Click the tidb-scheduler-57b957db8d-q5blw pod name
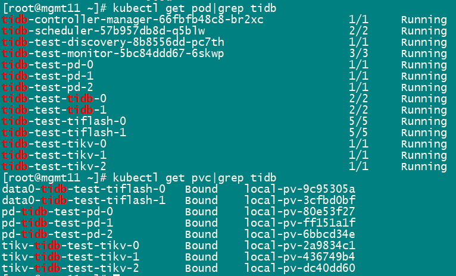This screenshot has height=276, width=456. (104, 31)
